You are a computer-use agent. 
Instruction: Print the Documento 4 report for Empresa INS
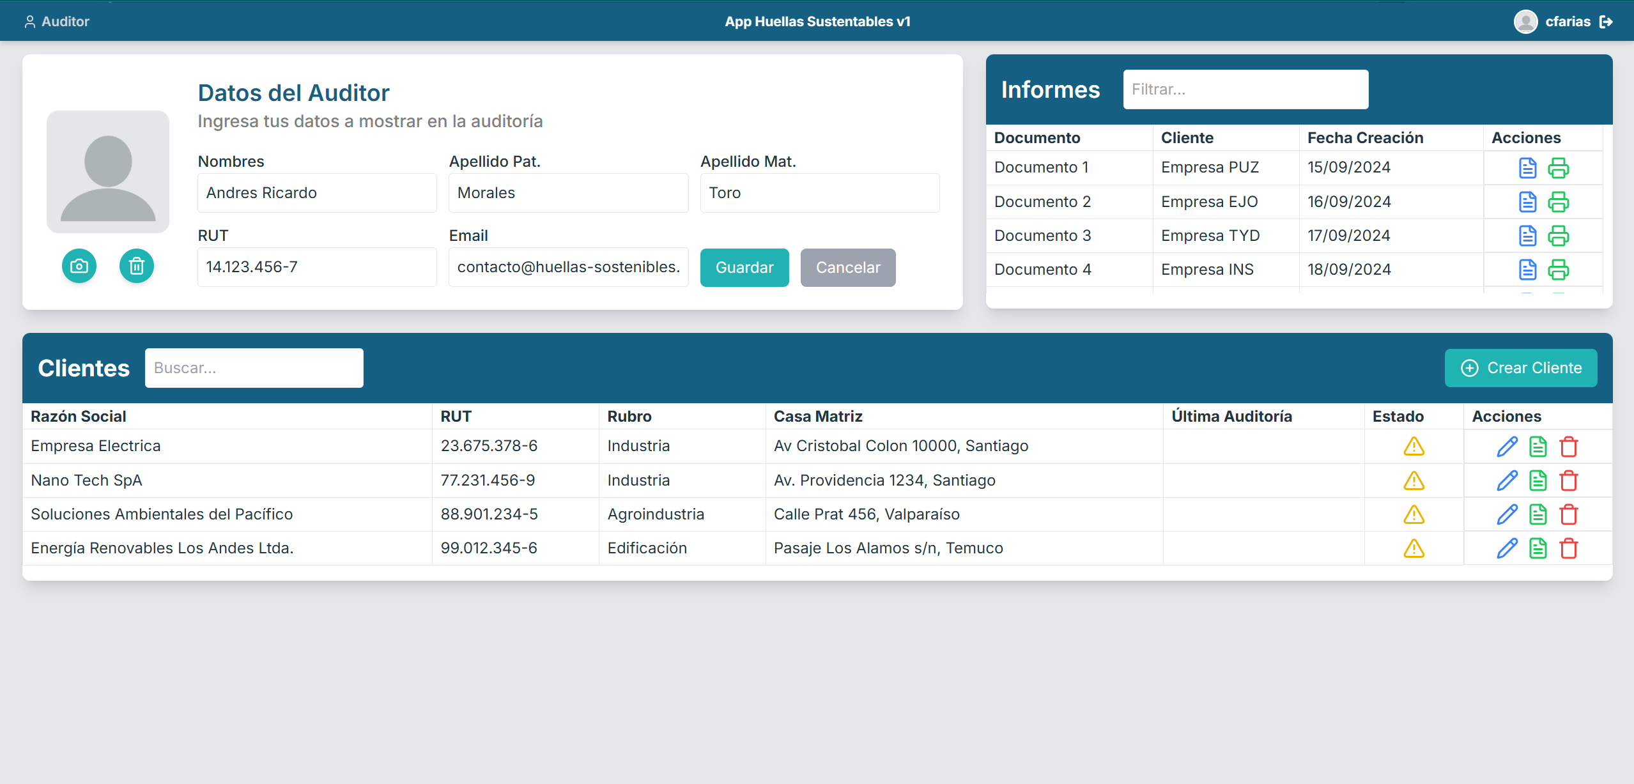[1559, 269]
